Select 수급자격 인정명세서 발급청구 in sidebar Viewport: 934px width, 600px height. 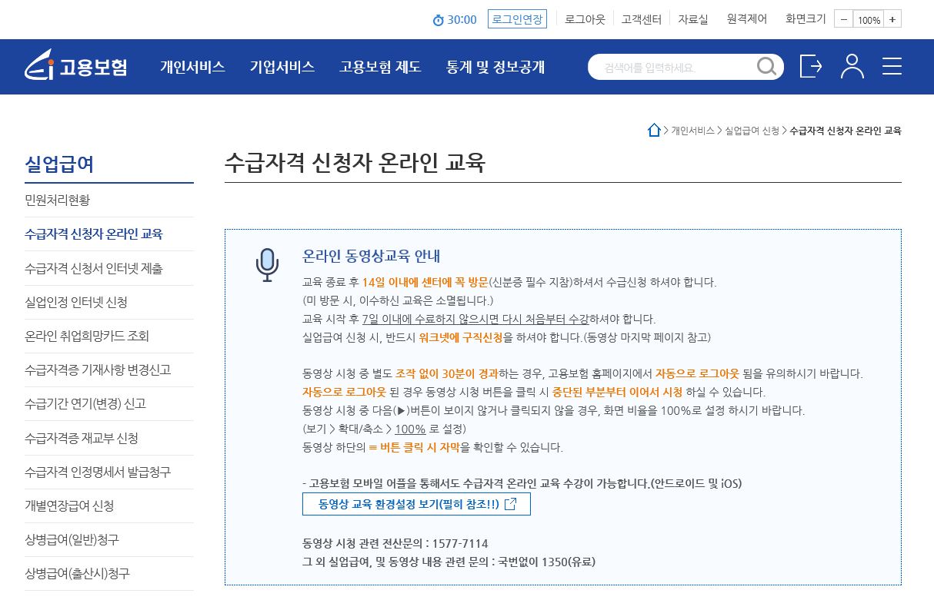click(x=108, y=472)
